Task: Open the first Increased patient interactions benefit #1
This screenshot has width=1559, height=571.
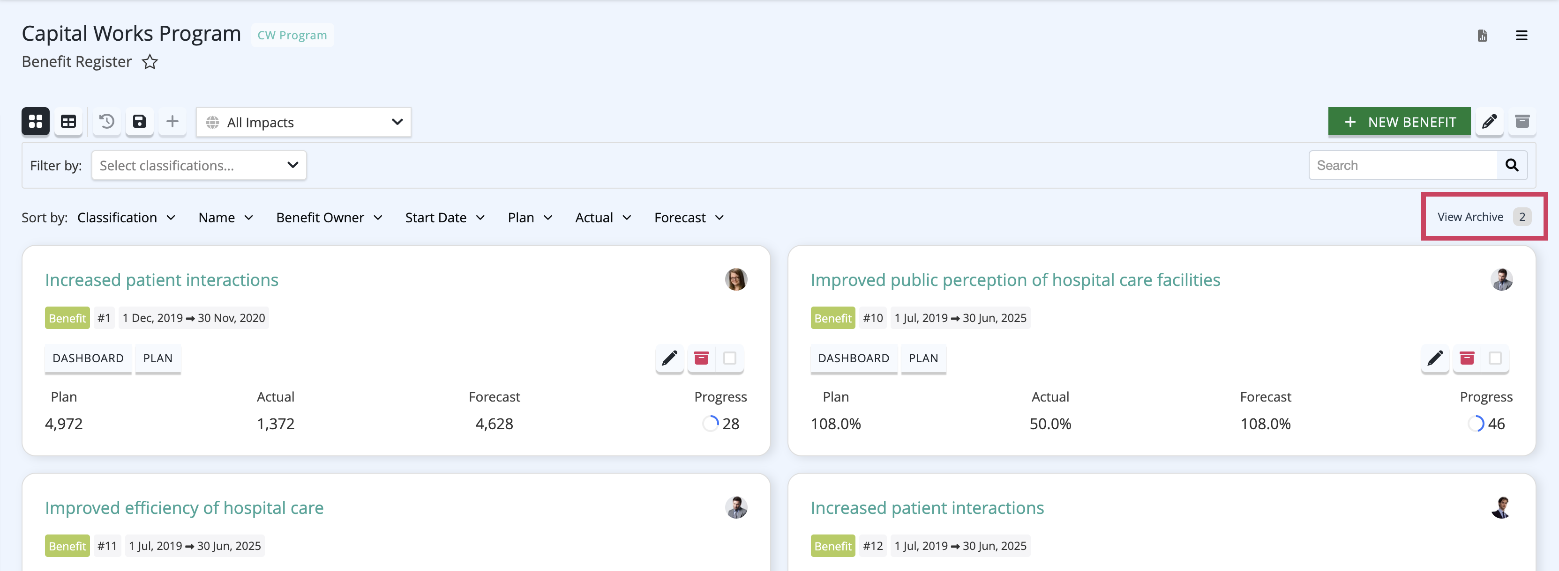Action: pyautogui.click(x=162, y=280)
